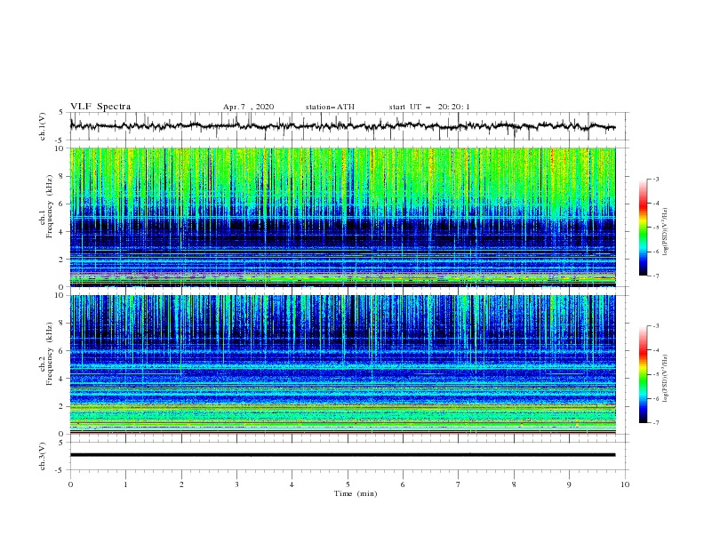Click time-axis tick label "2"

click(181, 484)
